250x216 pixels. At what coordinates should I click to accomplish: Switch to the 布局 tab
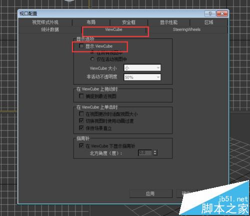point(91,22)
